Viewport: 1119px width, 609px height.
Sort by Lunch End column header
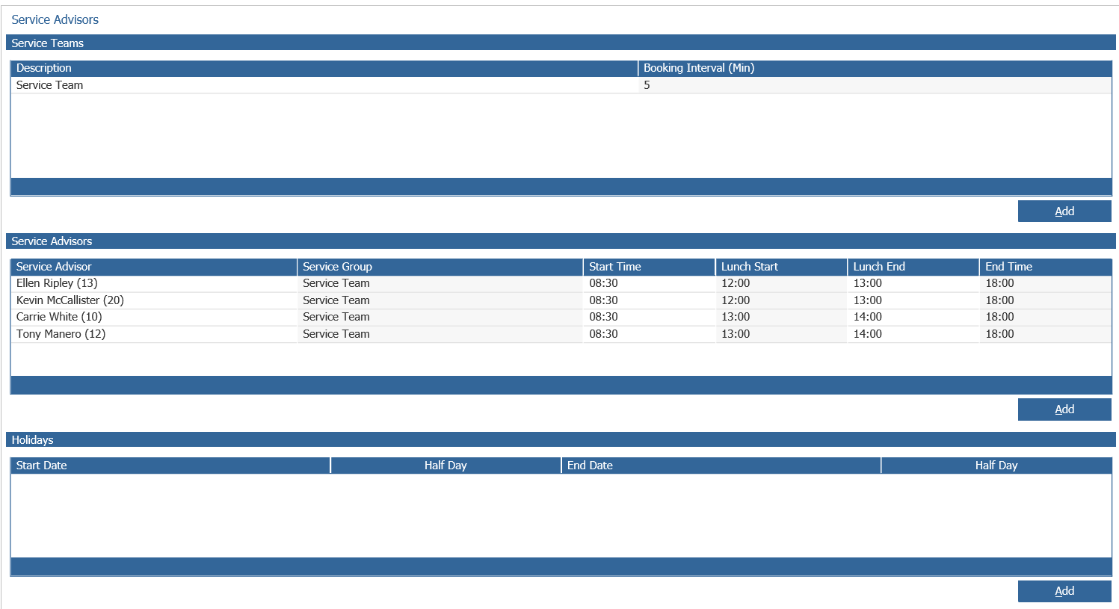[x=913, y=267]
